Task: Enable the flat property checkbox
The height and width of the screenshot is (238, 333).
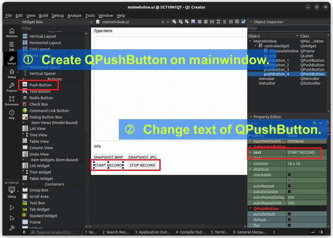Action: point(289,225)
